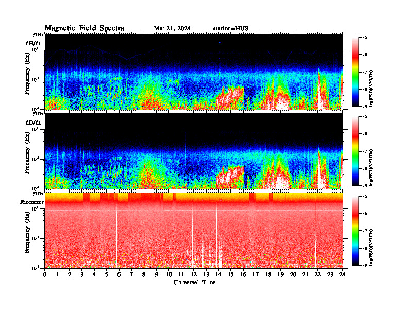
Task: Click the "-5" tick on Riometer color scale
Action: click(365, 196)
